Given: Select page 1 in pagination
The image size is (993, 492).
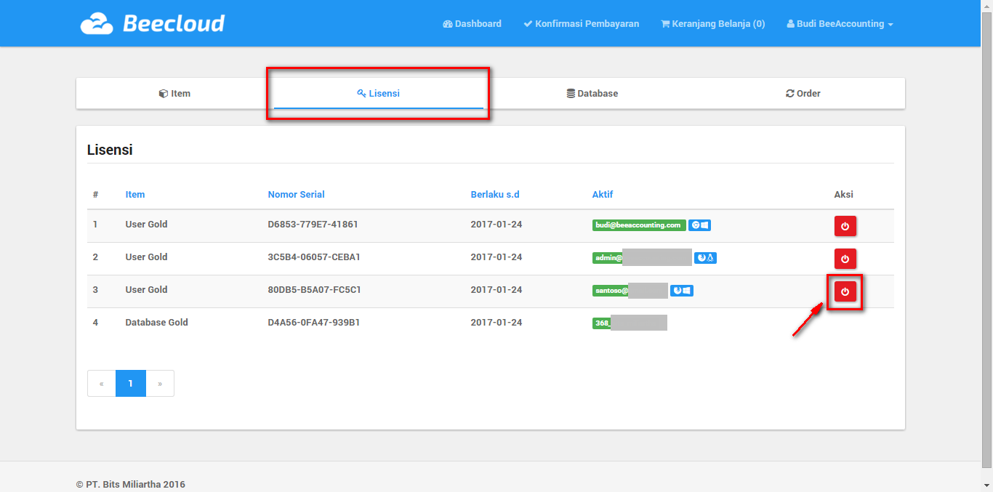Looking at the screenshot, I should (x=131, y=383).
